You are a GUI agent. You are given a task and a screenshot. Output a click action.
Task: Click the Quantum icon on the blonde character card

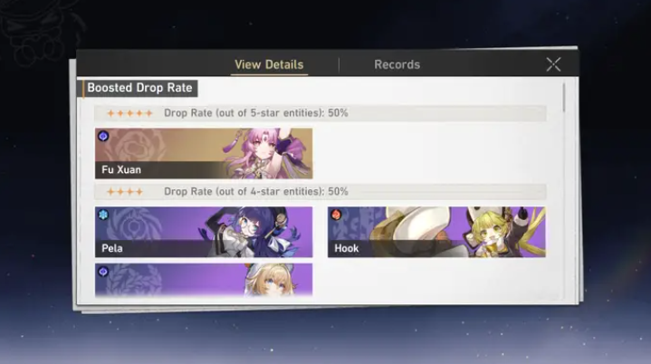tap(103, 272)
